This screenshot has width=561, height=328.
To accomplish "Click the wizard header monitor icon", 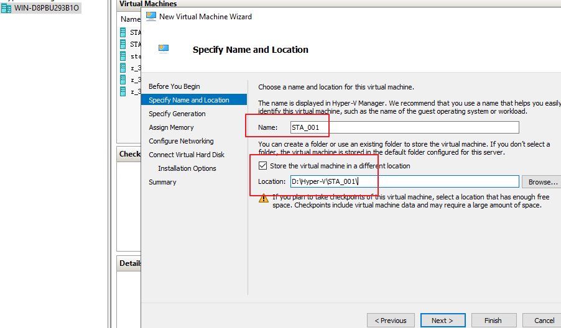I will click(x=164, y=48).
